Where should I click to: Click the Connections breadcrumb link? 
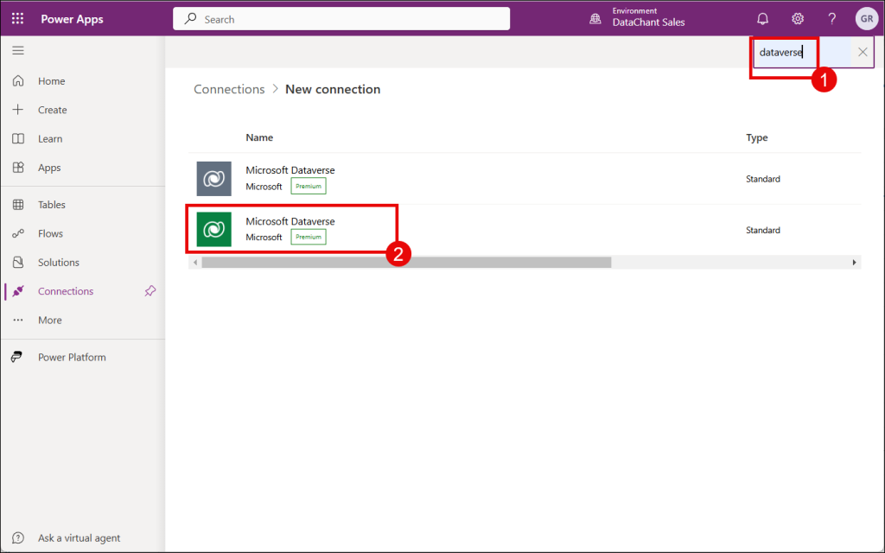(229, 89)
